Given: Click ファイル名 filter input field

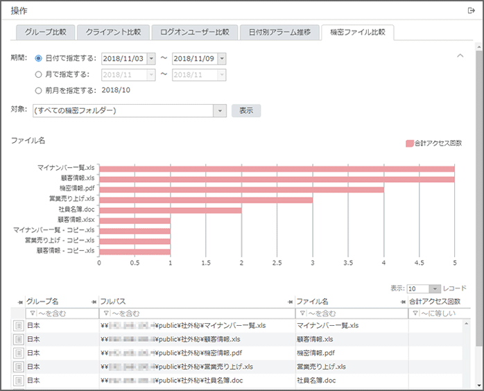Looking at the screenshot, I should coord(352,313).
